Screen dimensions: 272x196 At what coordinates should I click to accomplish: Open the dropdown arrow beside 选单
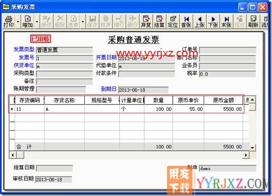pyautogui.click(x=83, y=22)
